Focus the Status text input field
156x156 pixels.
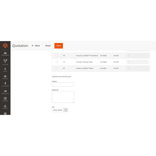63,84
